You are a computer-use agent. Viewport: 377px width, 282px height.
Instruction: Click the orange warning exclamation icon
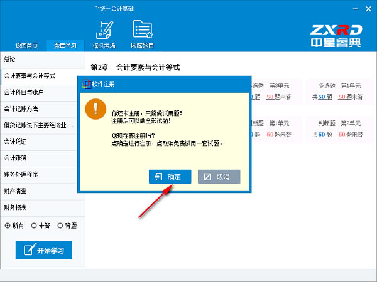click(96, 109)
